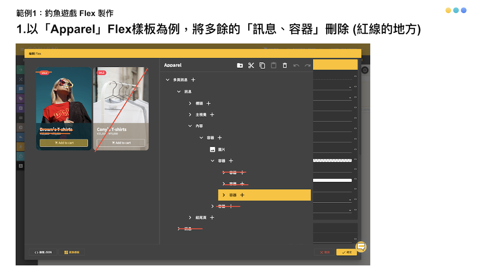Click the 檢視 JSON button
478x269 pixels.
[x=43, y=252]
